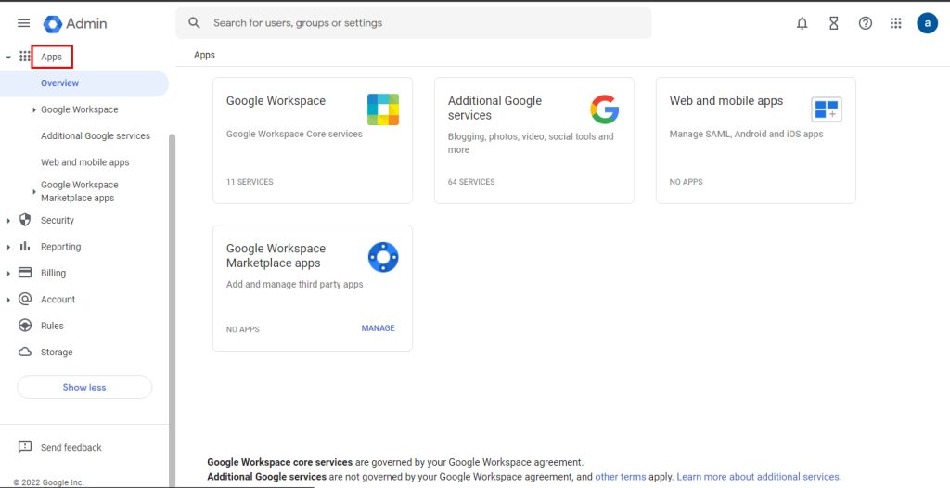Click the Apps grid icon in sidebar
Viewport: 950px width, 488px height.
pyautogui.click(x=25, y=57)
